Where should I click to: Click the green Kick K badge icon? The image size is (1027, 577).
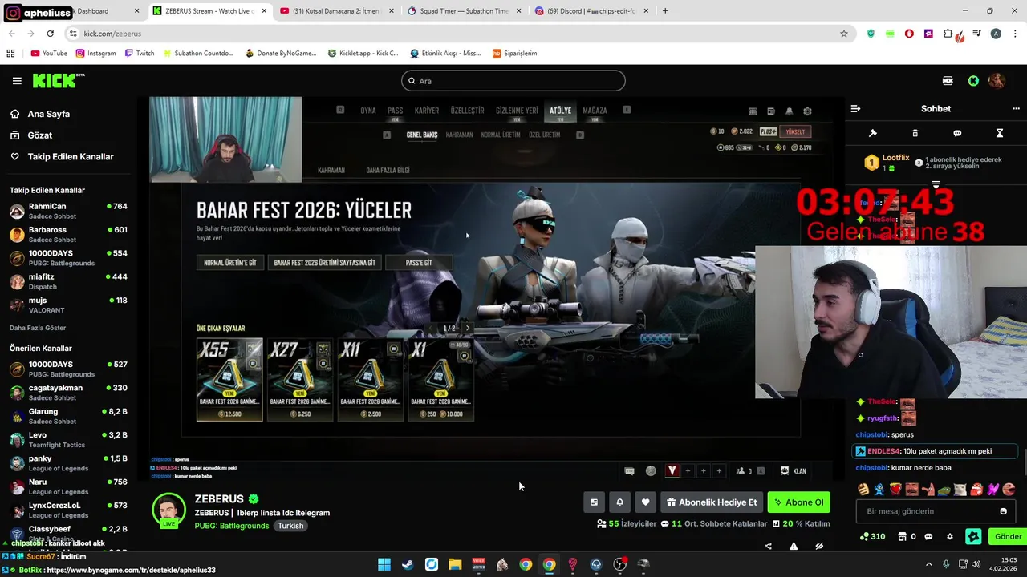point(973,81)
